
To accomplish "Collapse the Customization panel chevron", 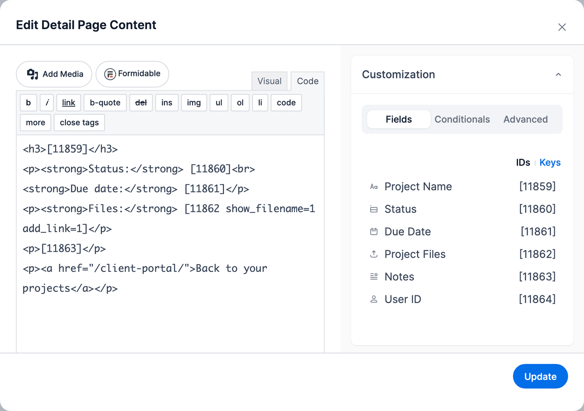I will [558, 75].
